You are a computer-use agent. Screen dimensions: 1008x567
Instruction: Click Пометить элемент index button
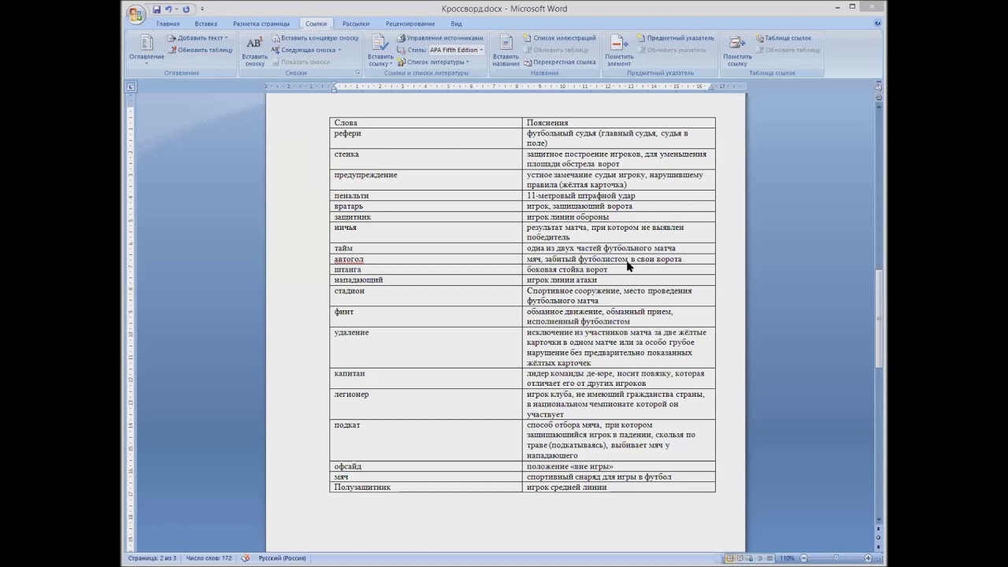[x=619, y=50]
